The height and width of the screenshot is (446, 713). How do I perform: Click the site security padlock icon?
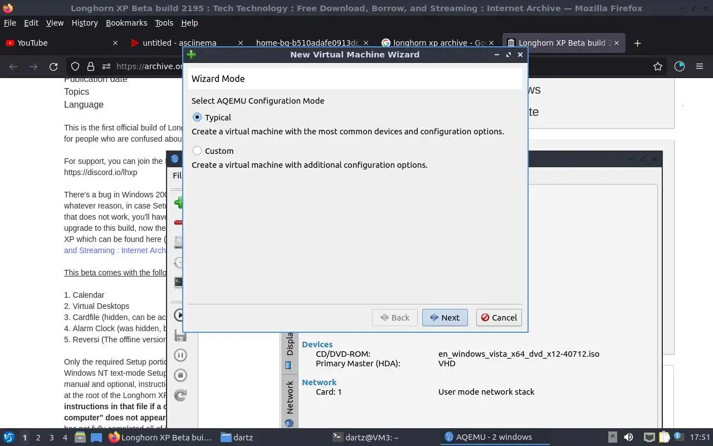click(90, 66)
